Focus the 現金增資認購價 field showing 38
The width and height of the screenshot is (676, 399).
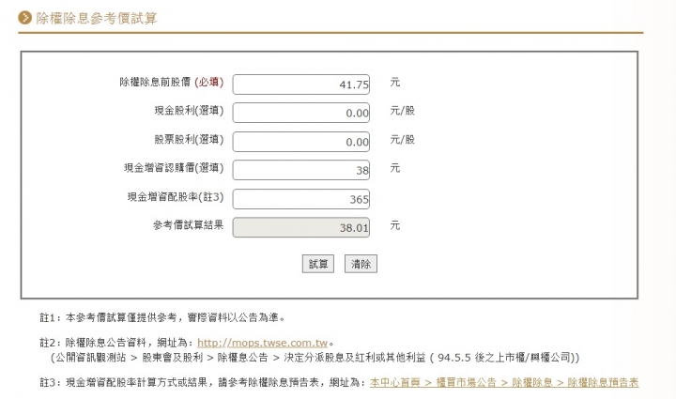[301, 170]
